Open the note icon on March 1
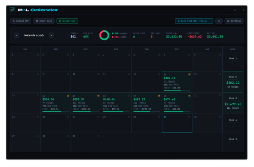Screen dimensions: 254x167 tap(38, 55)
